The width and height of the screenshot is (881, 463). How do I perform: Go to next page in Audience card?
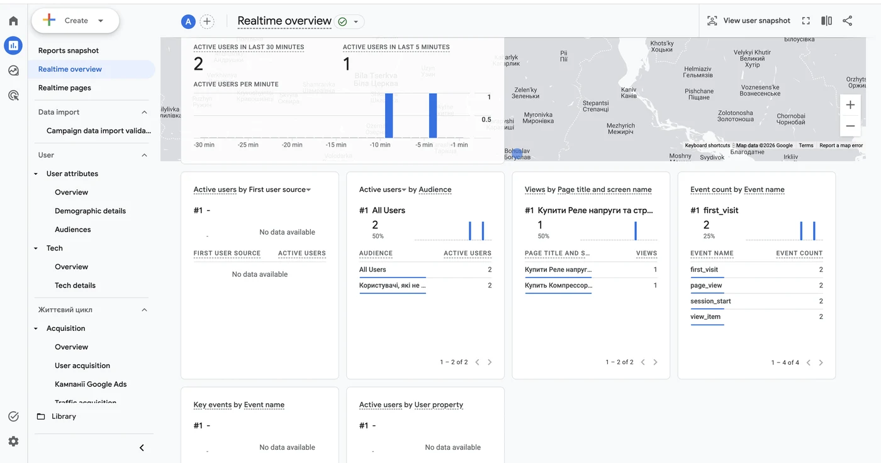point(490,362)
